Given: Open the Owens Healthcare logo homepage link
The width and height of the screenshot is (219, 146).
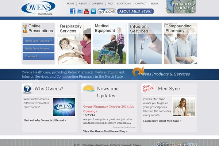Looking at the screenshot, I should coord(38,8).
